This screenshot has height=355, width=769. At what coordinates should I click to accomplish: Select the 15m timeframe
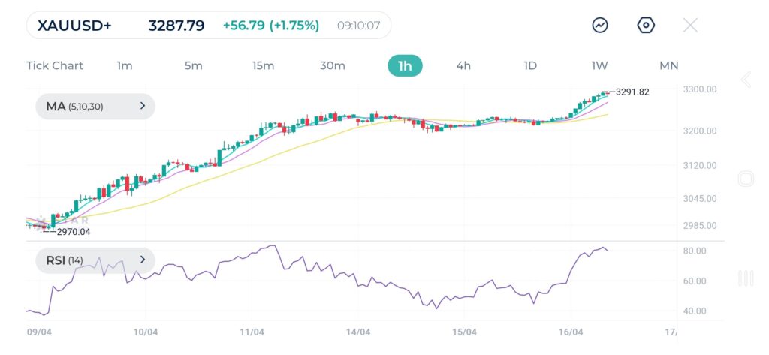[x=263, y=65]
